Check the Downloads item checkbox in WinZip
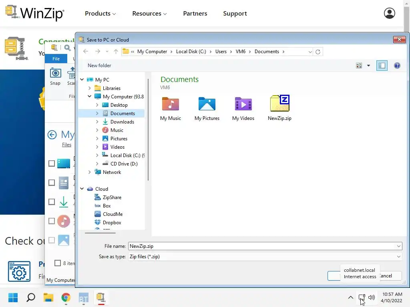The width and height of the screenshot is (410, 307). coord(52,202)
